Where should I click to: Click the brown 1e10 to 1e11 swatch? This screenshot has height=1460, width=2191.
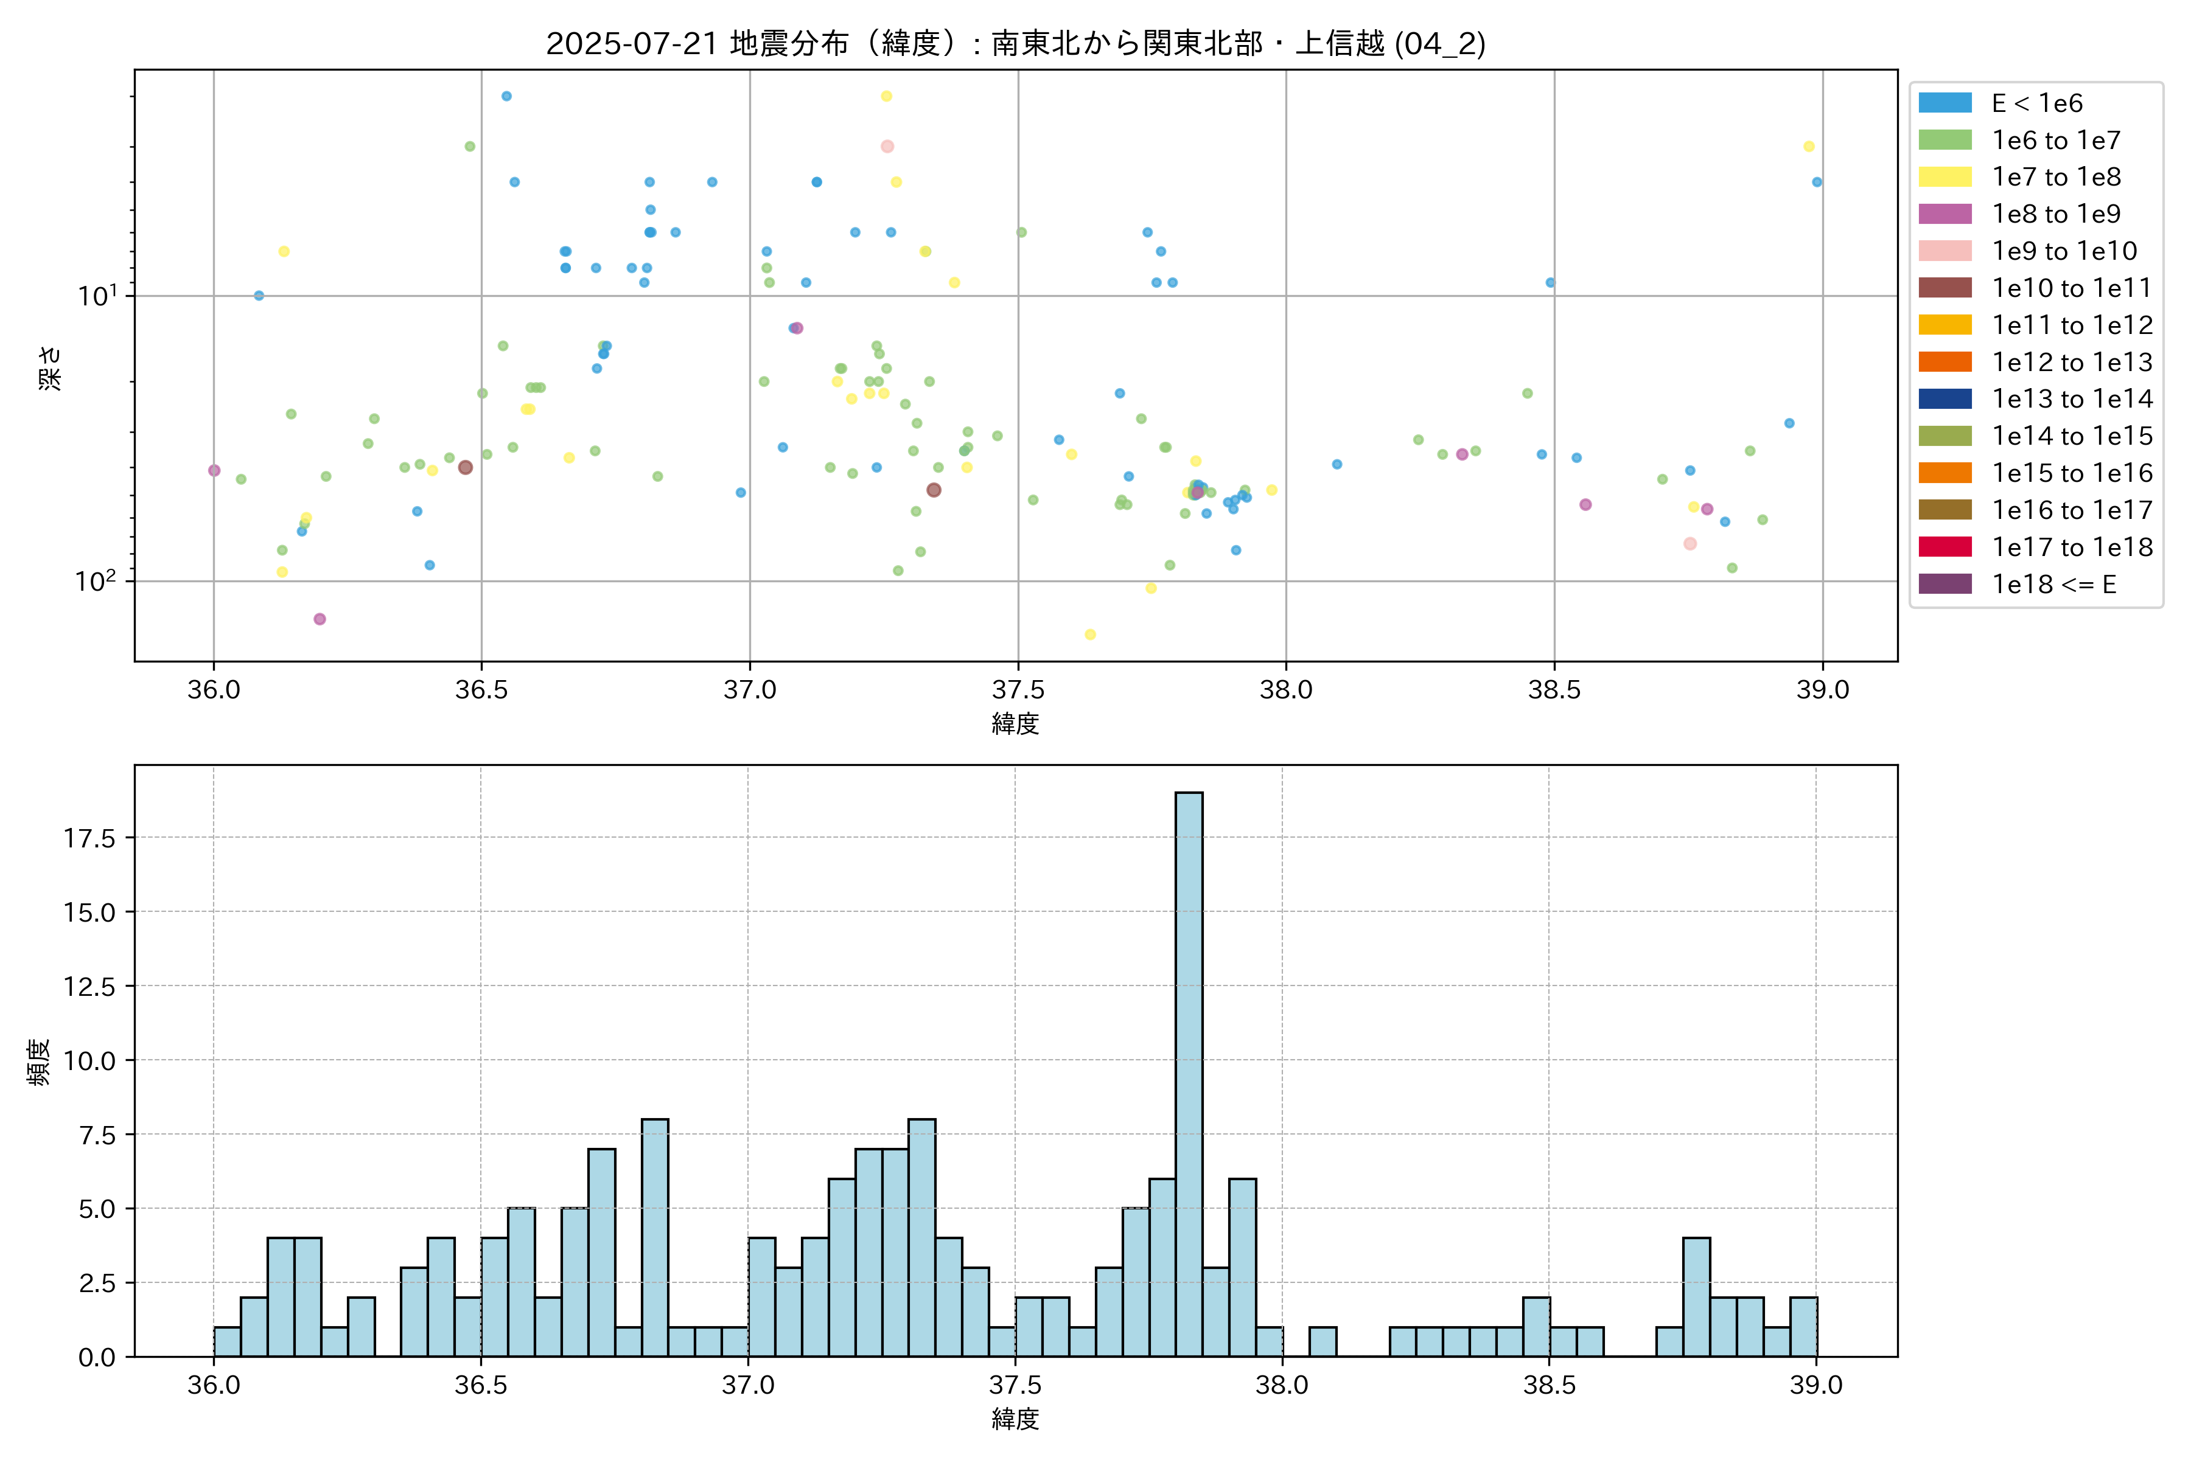point(1945,288)
